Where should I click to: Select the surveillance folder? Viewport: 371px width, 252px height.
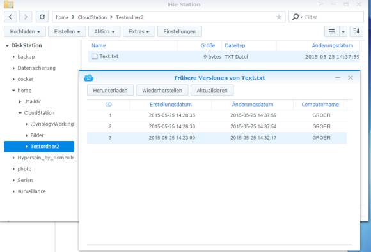[x=32, y=191]
